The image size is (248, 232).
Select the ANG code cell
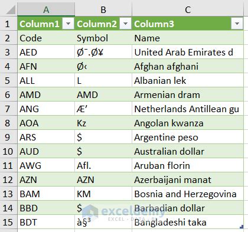click(x=46, y=109)
